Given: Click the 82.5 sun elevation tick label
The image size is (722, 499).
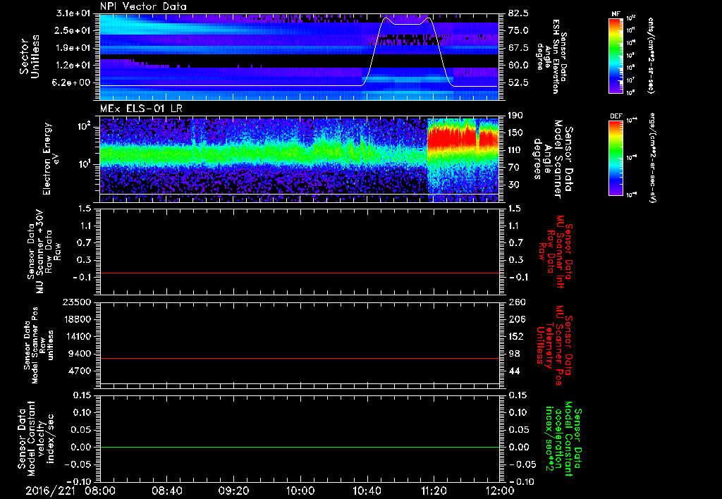Looking at the screenshot, I should tap(518, 13).
